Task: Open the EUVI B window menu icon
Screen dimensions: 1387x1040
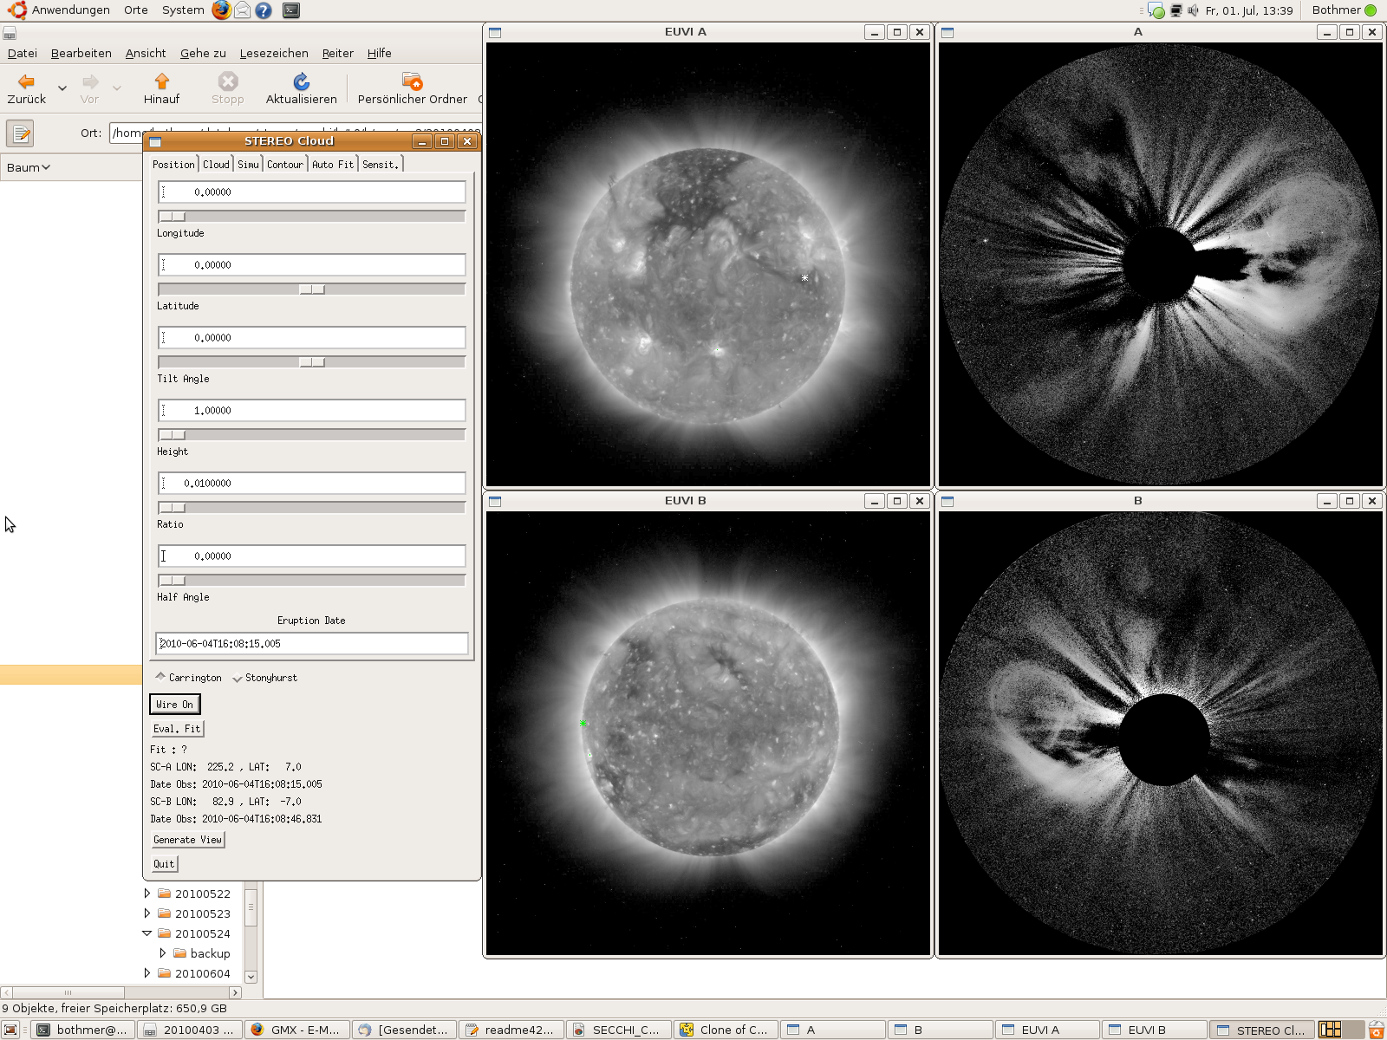Action: click(495, 502)
